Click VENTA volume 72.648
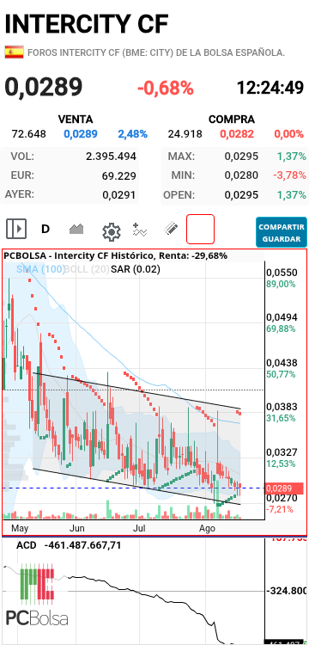This screenshot has height=645, width=309. (28, 133)
